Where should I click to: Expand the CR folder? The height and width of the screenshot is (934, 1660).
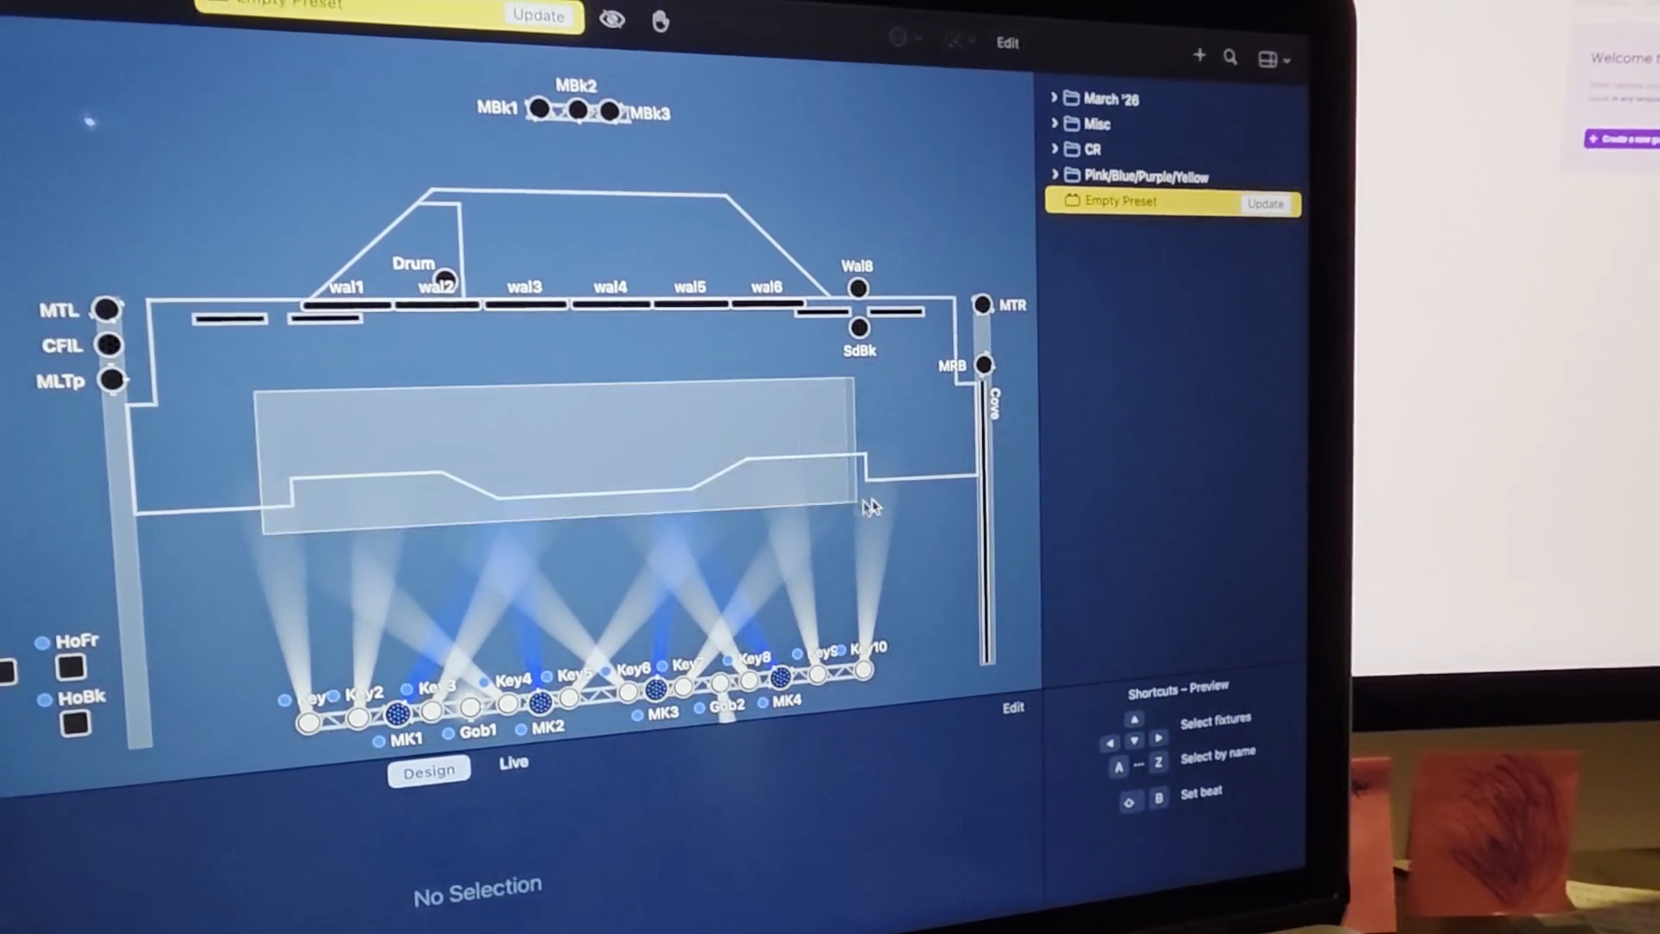click(x=1055, y=149)
